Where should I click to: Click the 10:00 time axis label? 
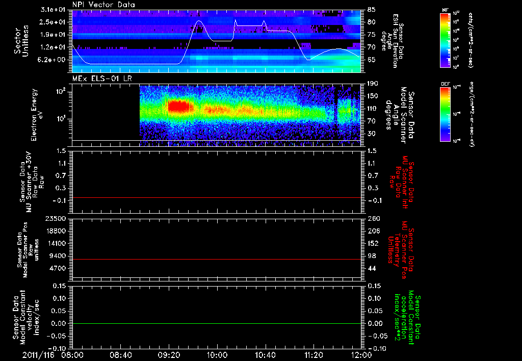[x=217, y=355]
